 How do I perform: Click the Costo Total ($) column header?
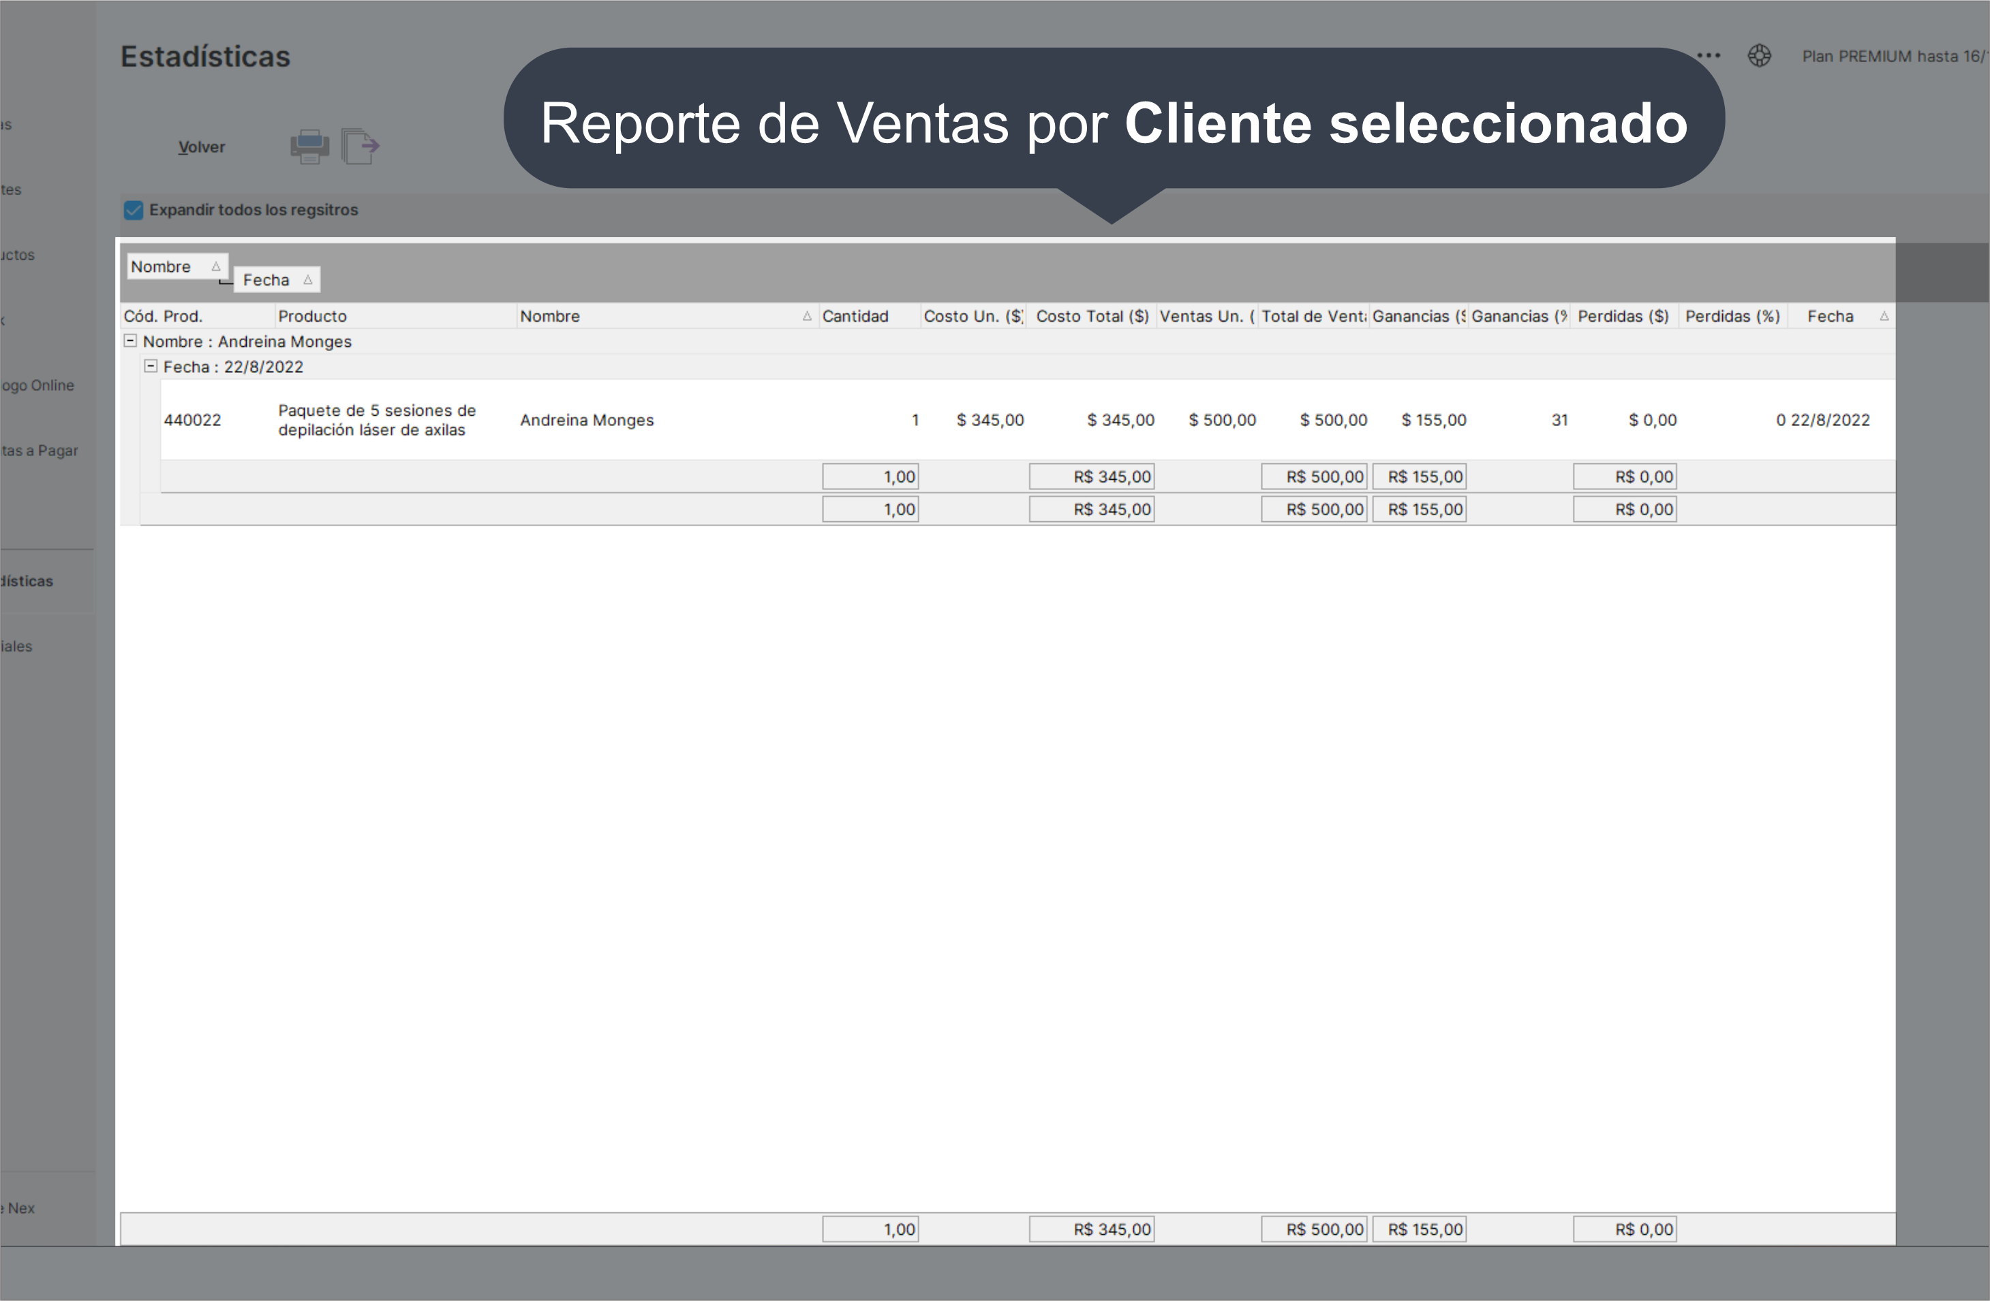pos(1091,316)
